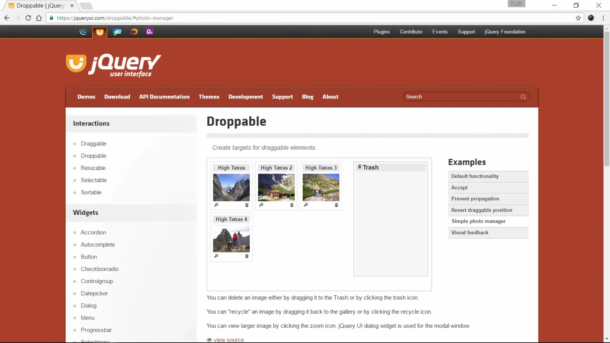Viewport: 610px width, 343px height.
Task: Click the jQuery Mobile icon in top bar
Action: [117, 32]
